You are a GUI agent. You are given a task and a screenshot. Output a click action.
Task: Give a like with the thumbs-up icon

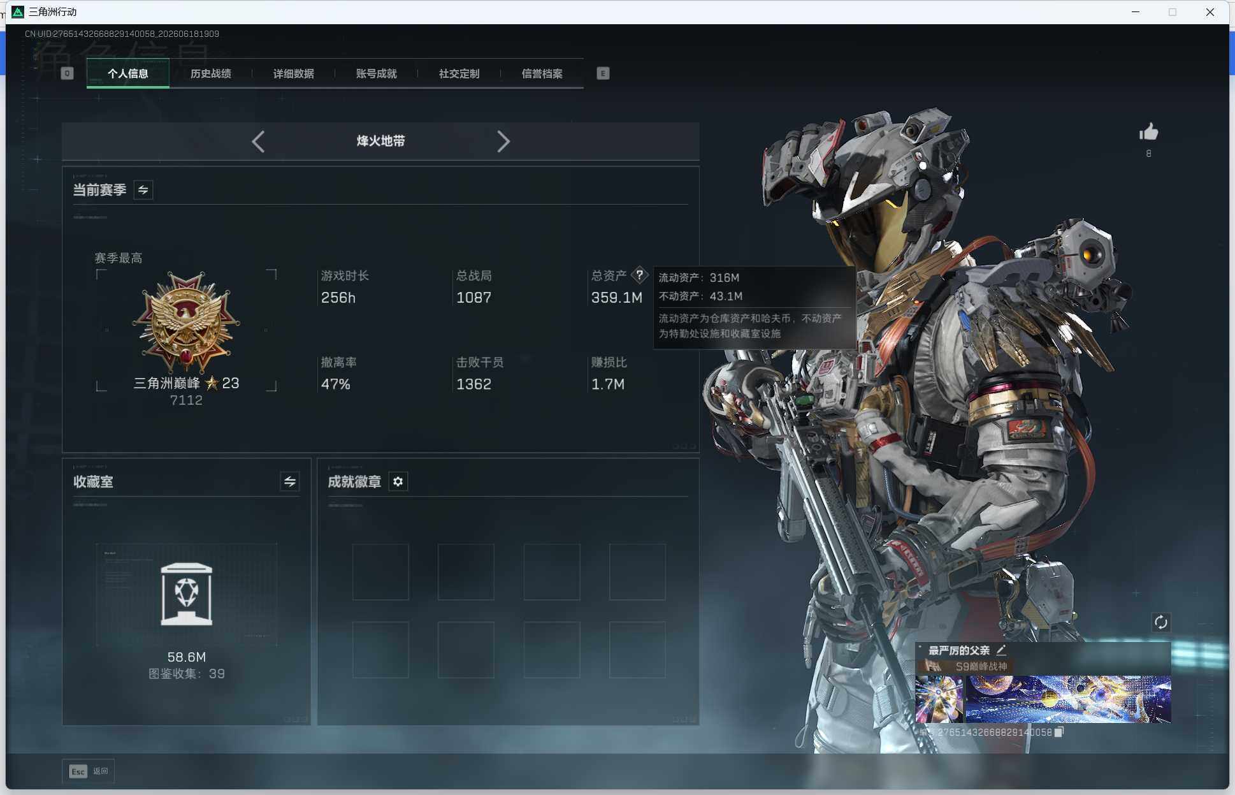click(x=1148, y=133)
